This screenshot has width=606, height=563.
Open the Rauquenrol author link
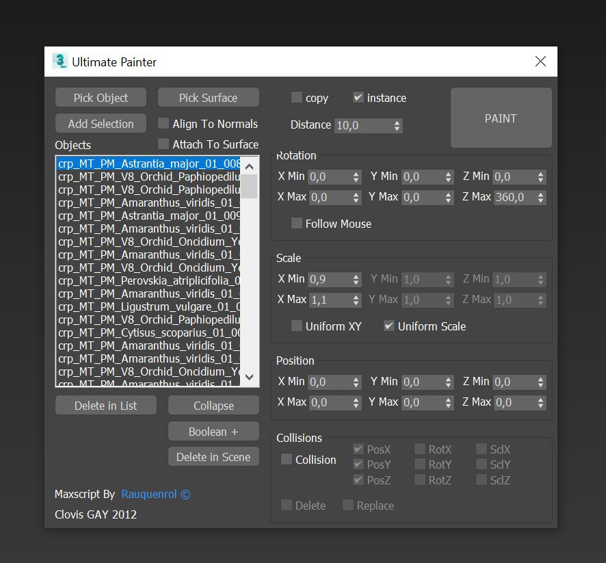point(156,494)
